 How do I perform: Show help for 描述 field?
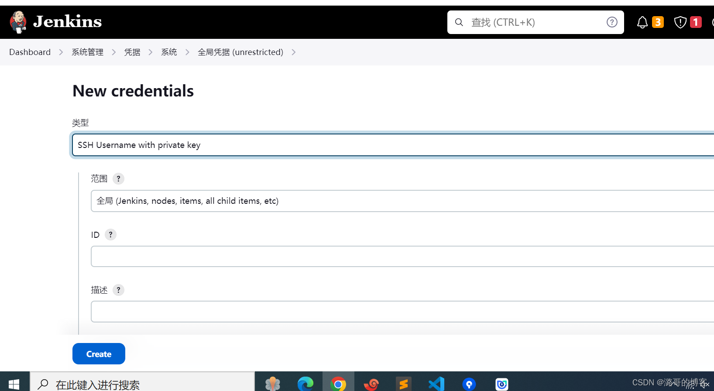click(x=118, y=290)
